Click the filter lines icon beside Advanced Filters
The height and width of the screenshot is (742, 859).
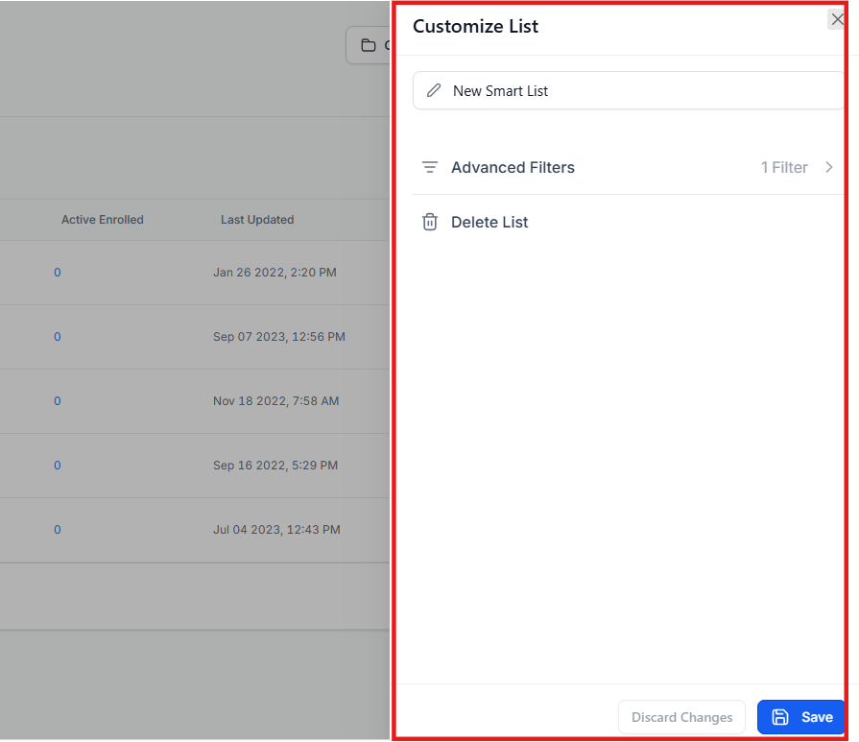430,167
